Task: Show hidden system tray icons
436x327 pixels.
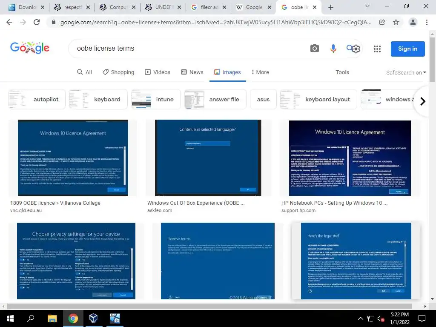Action: tap(360, 318)
